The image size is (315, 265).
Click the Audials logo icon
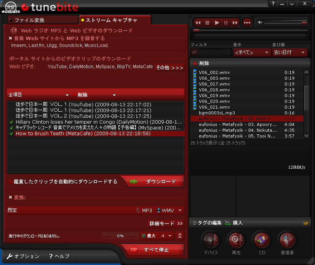[11, 7]
